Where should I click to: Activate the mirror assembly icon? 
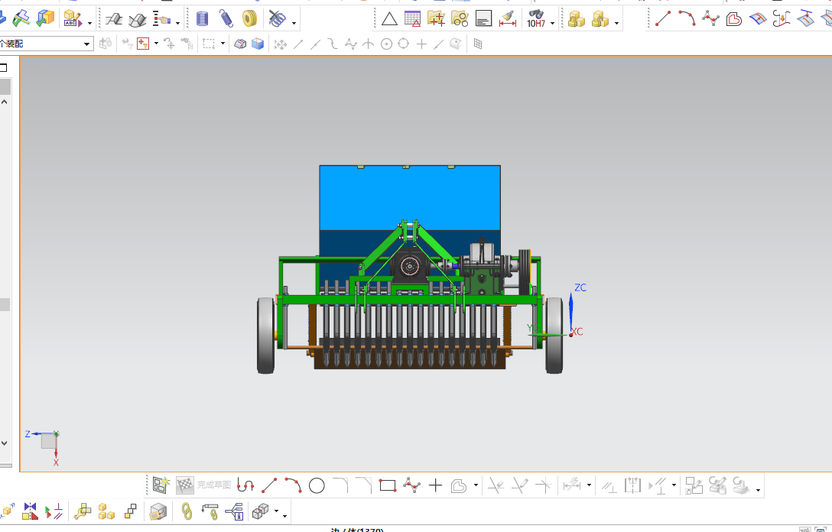[x=31, y=511]
